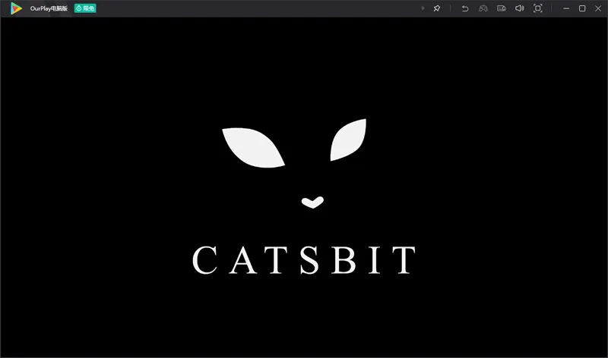
Task: Close the OurPlay window
Action: tap(597, 8)
